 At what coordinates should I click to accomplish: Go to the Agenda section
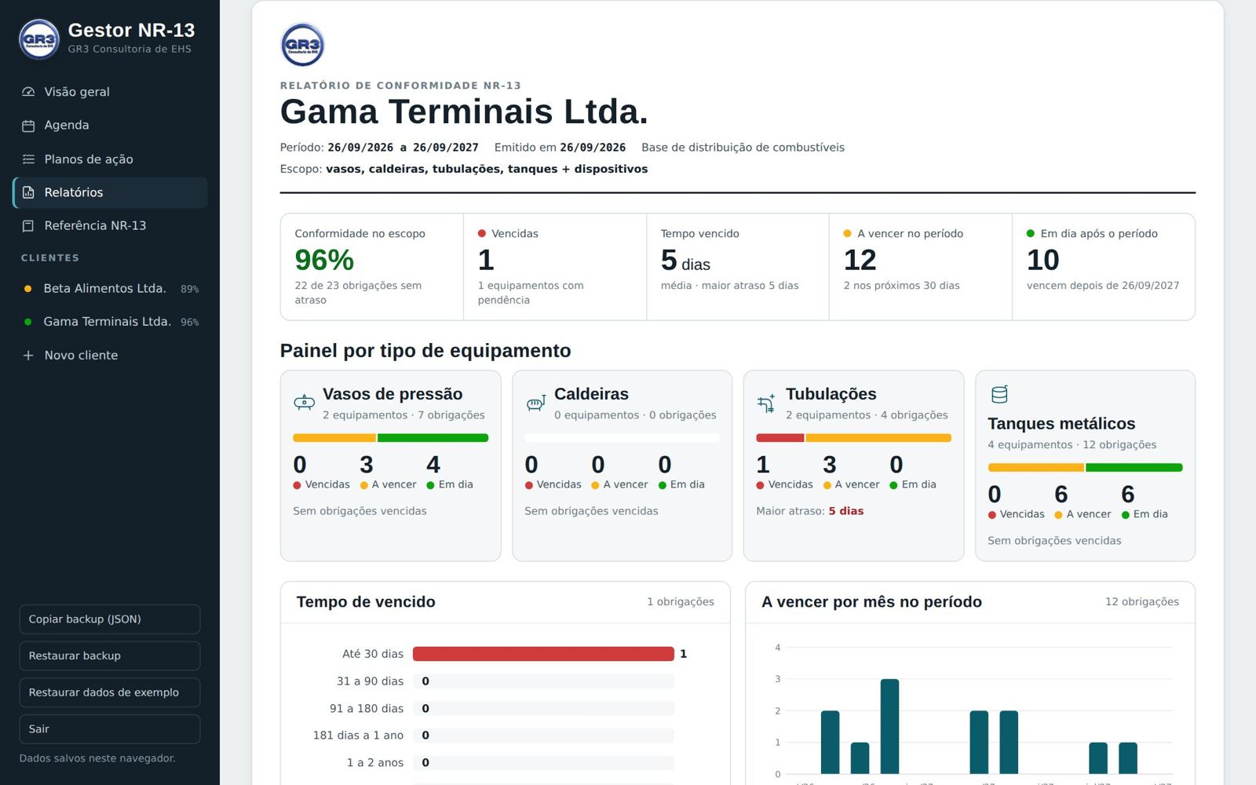(x=110, y=126)
